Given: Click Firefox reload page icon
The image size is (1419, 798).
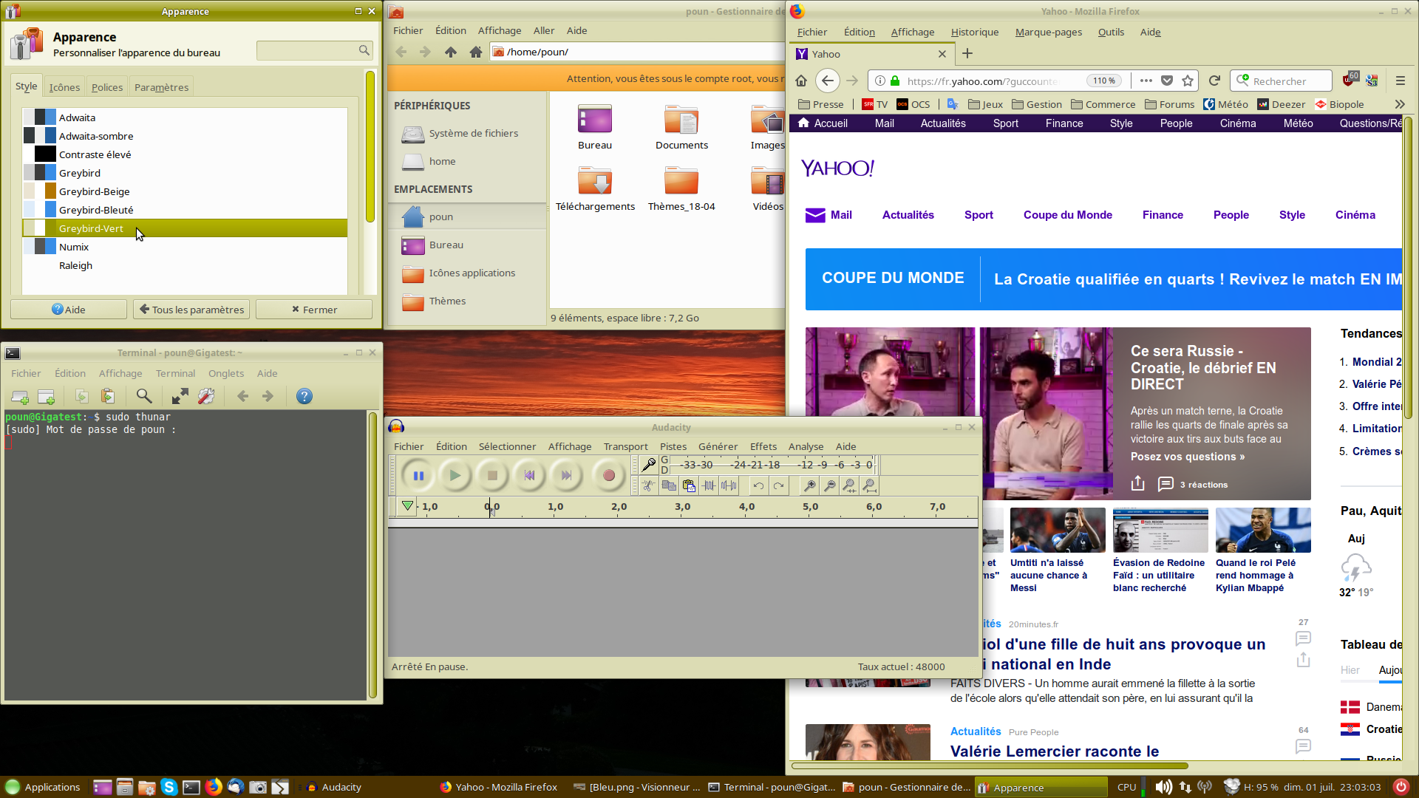Looking at the screenshot, I should point(1214,81).
